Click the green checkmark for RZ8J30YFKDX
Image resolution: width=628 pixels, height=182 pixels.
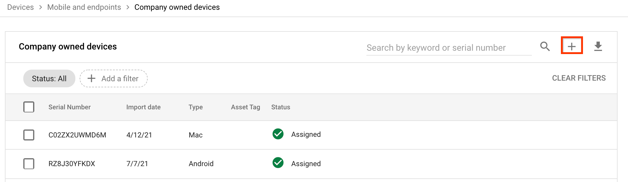click(278, 163)
